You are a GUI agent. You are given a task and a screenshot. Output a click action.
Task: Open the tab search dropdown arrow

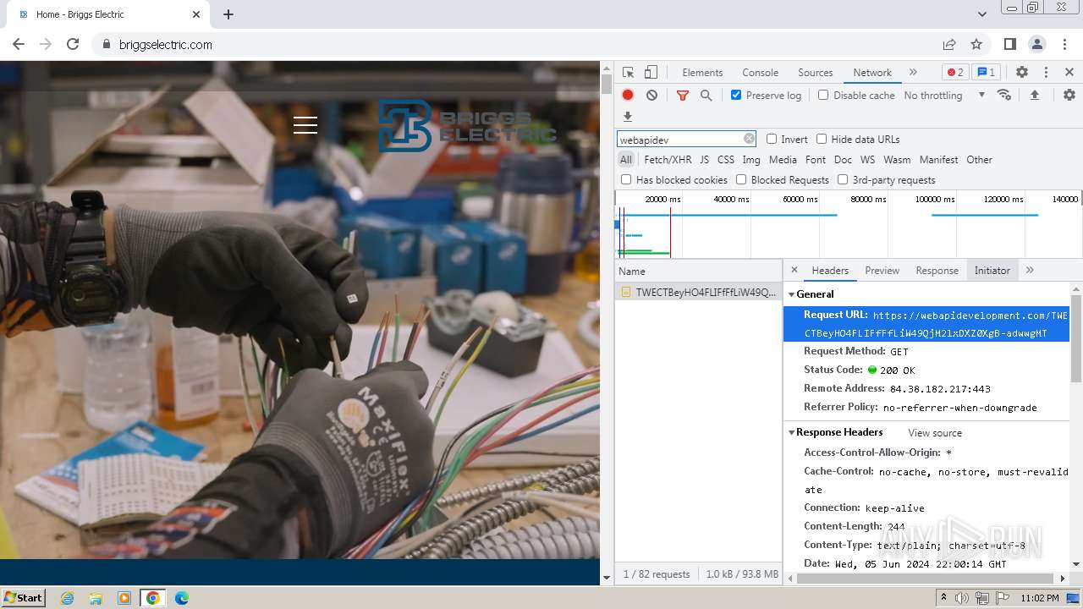981,14
